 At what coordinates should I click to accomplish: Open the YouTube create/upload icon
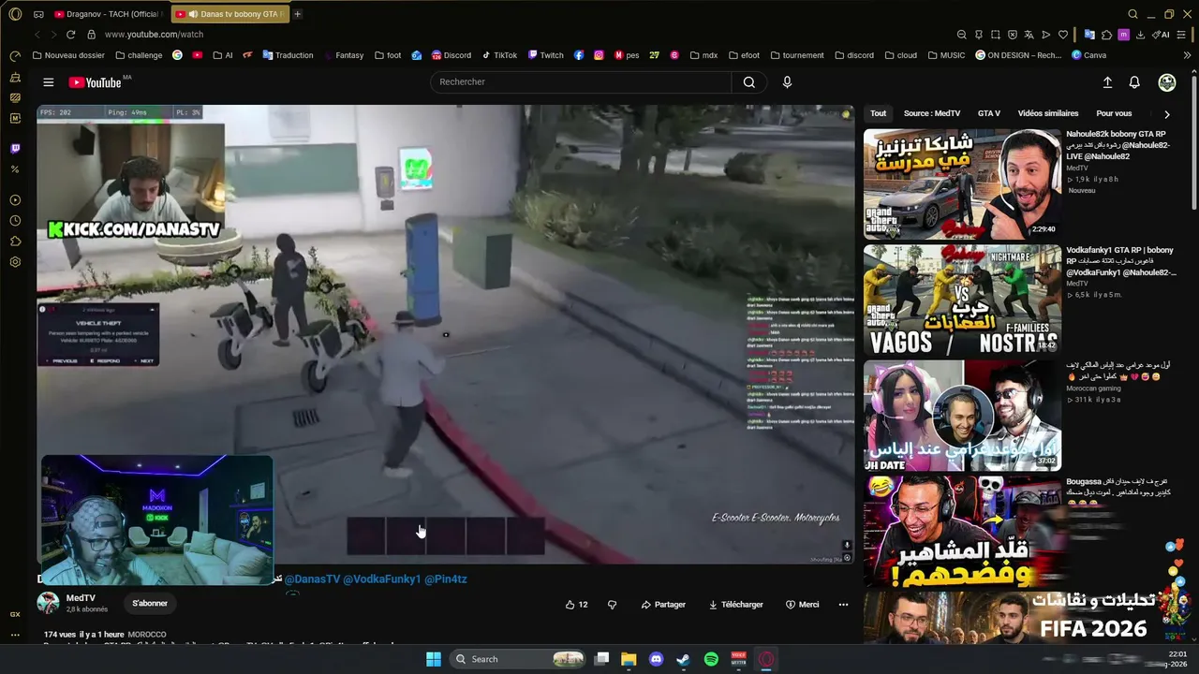[1107, 82]
